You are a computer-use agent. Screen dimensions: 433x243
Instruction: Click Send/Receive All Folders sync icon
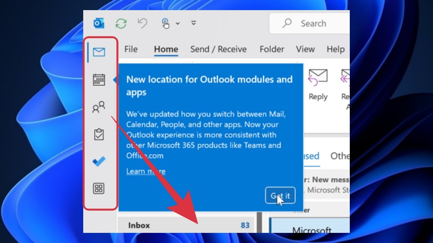121,23
